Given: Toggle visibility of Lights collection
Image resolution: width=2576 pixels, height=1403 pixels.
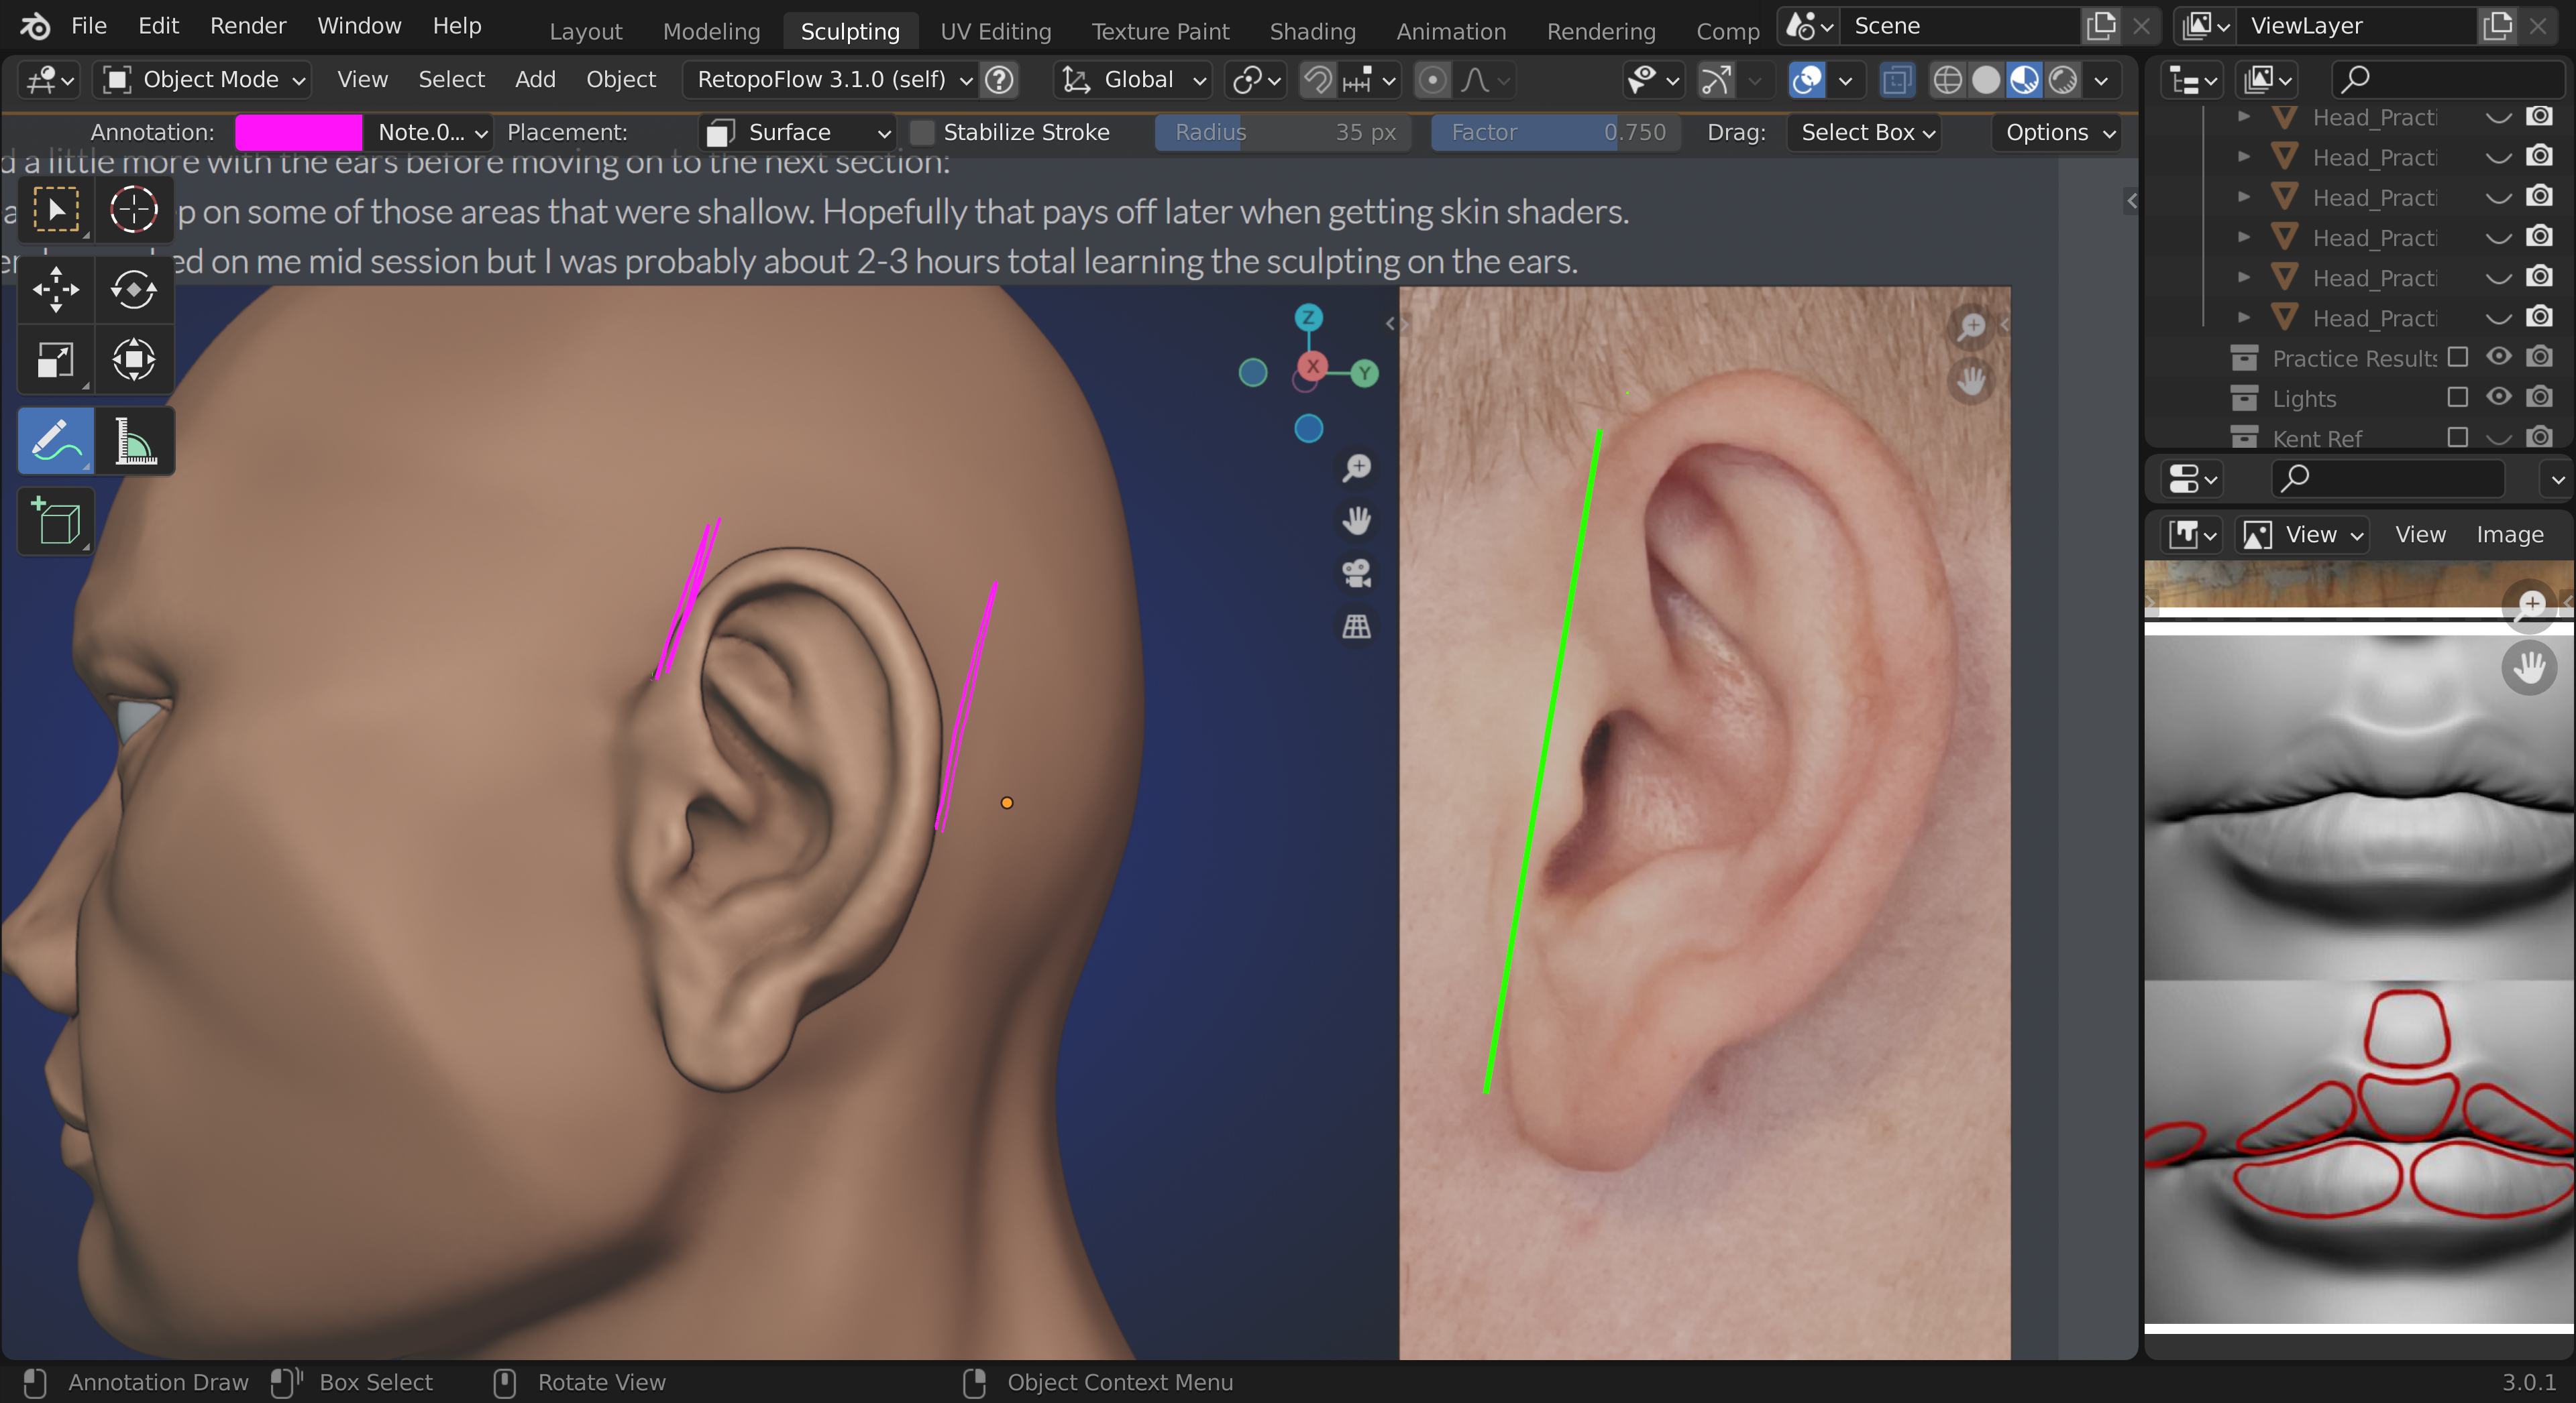Looking at the screenshot, I should (x=2498, y=398).
